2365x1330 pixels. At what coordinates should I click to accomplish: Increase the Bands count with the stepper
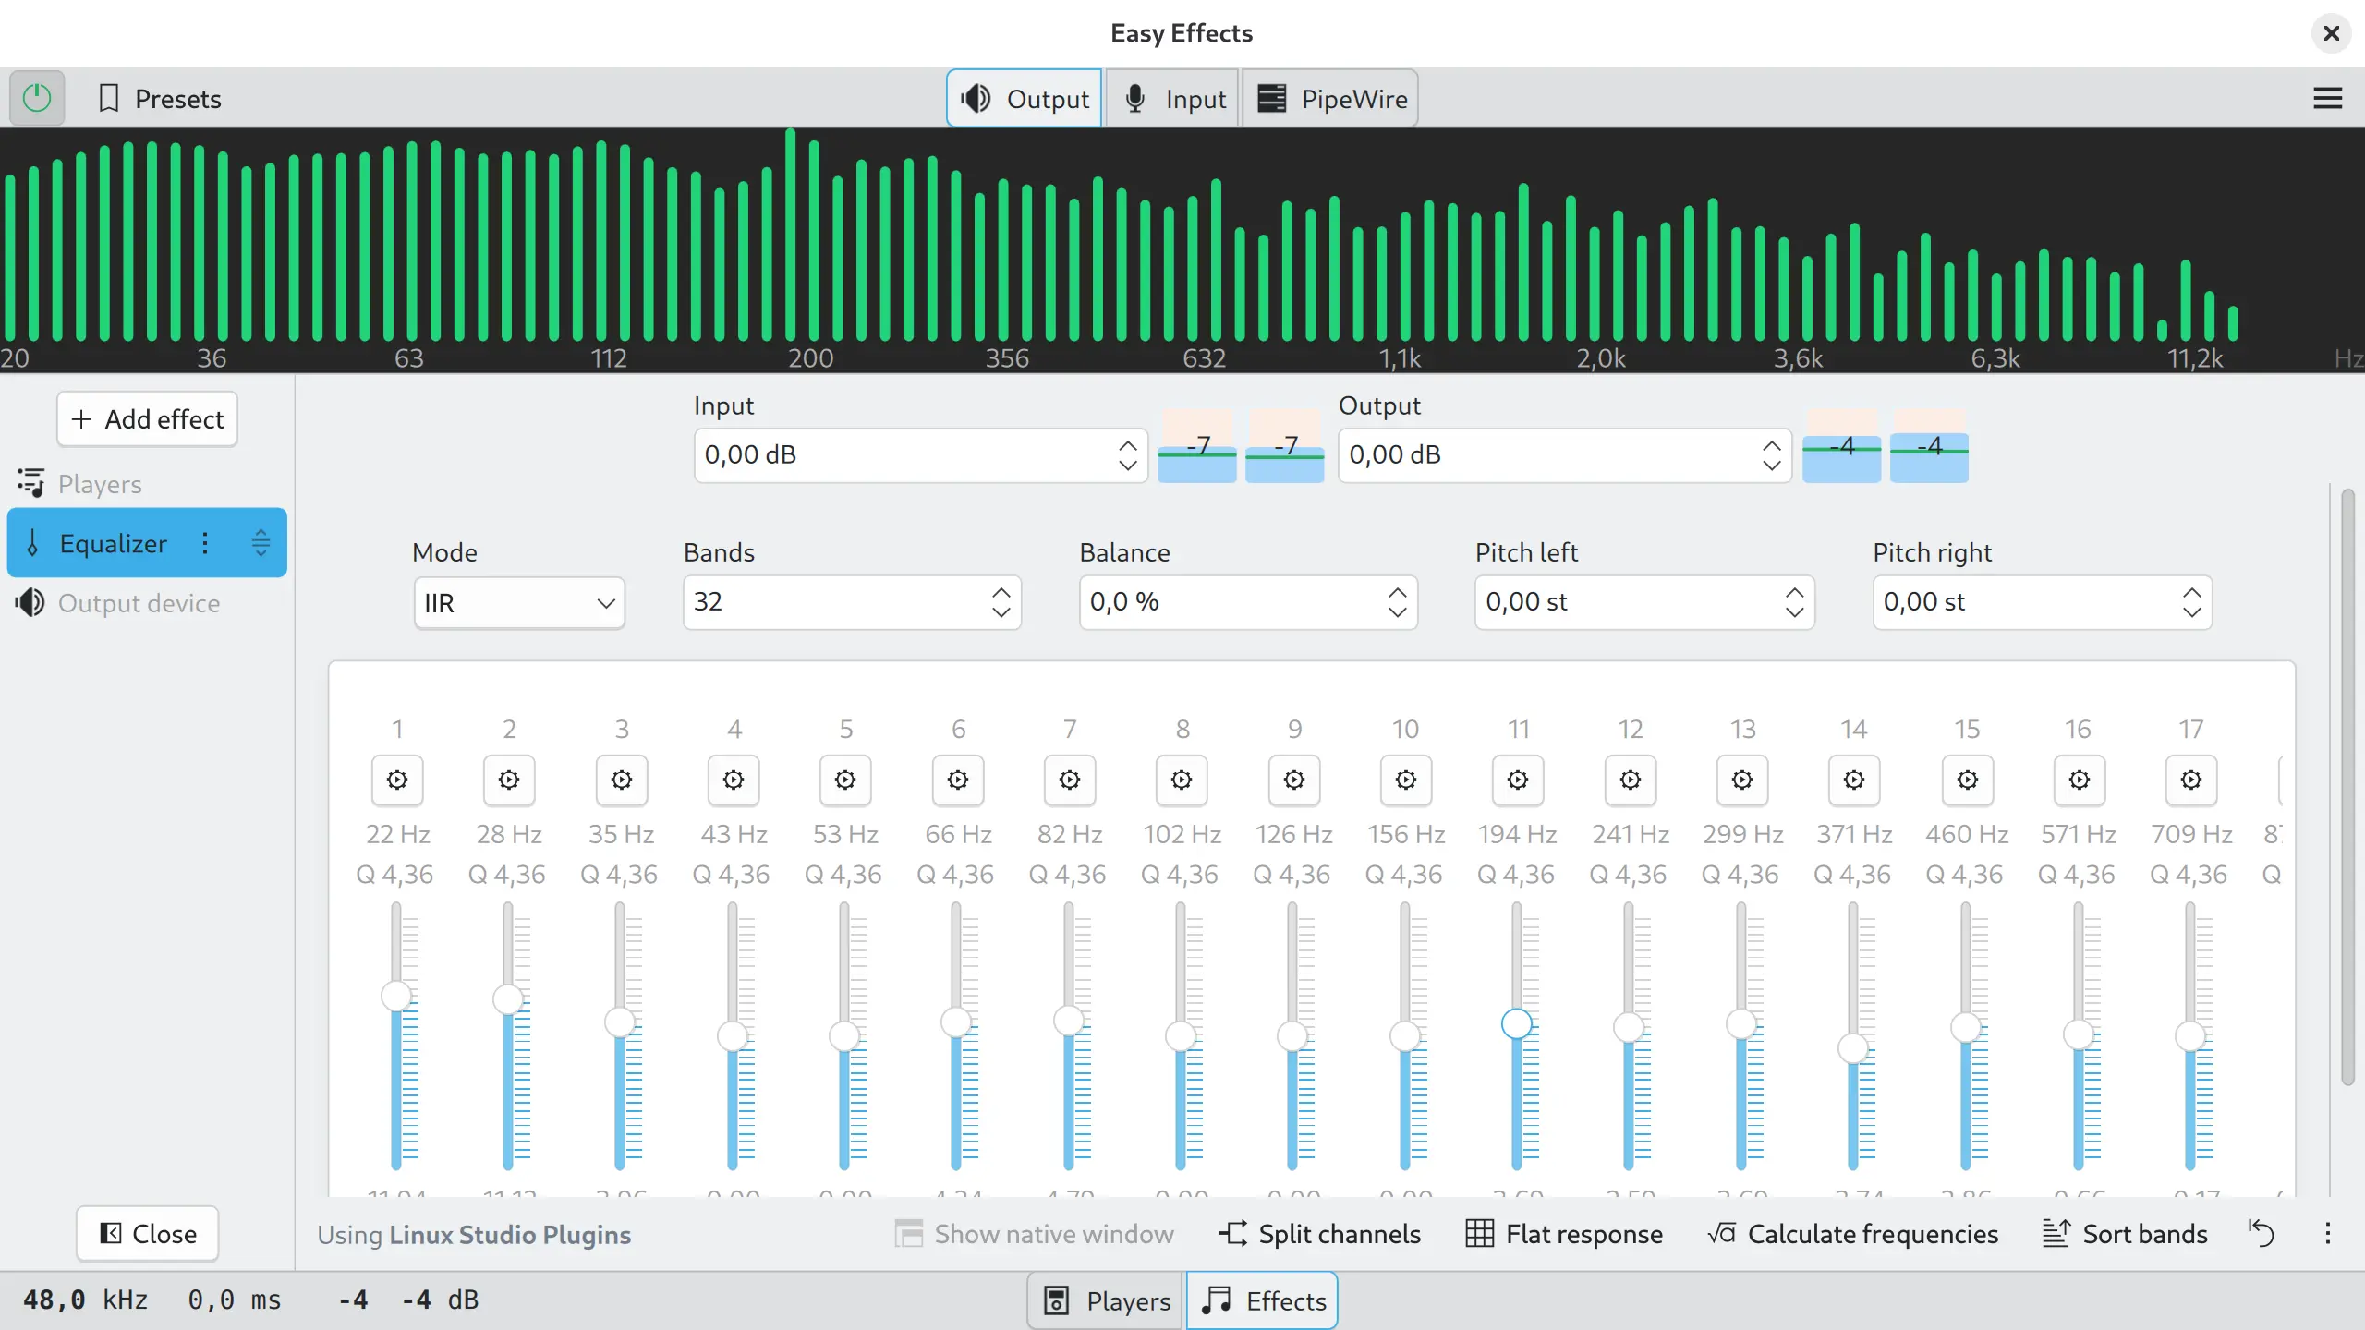(x=1001, y=591)
